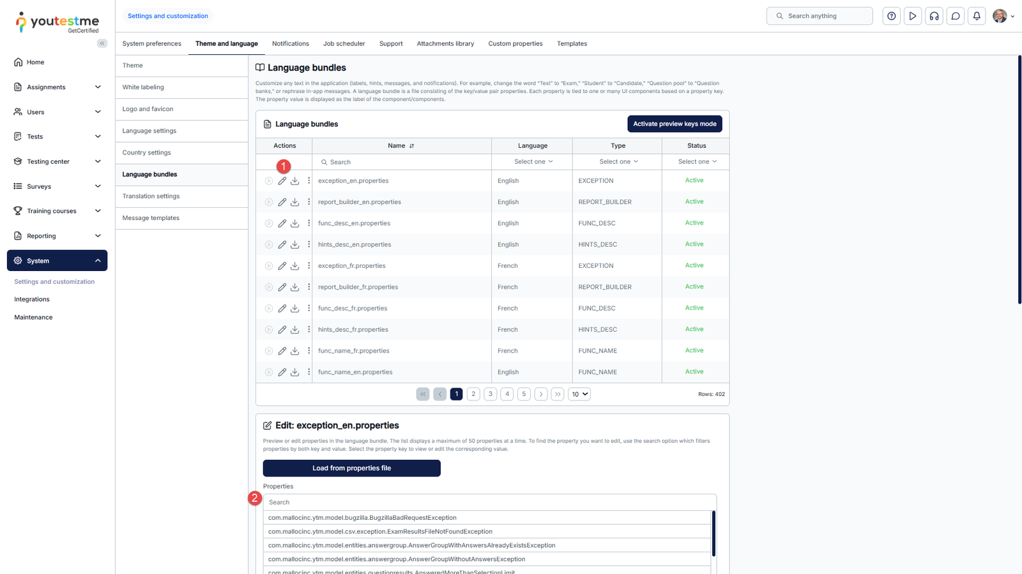
Task: Click Activate preview keys mode button
Action: [675, 124]
